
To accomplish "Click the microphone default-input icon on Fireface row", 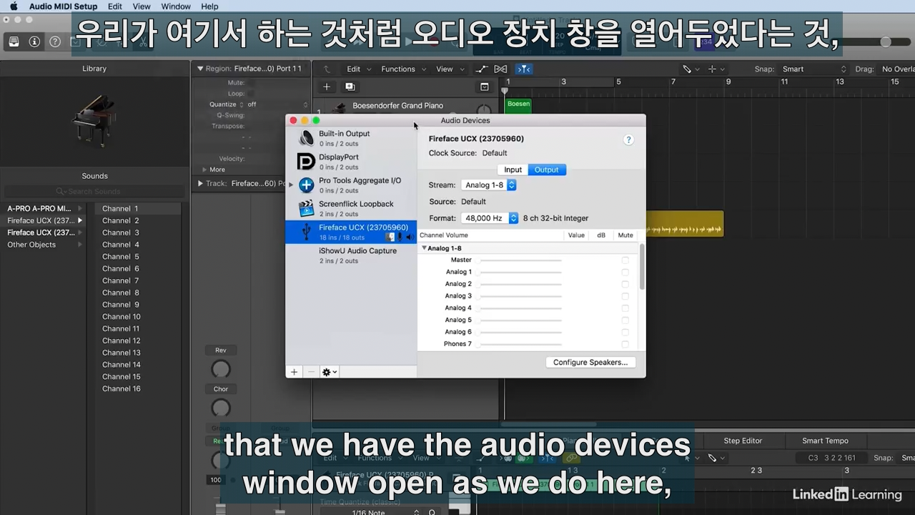I will 400,237.
